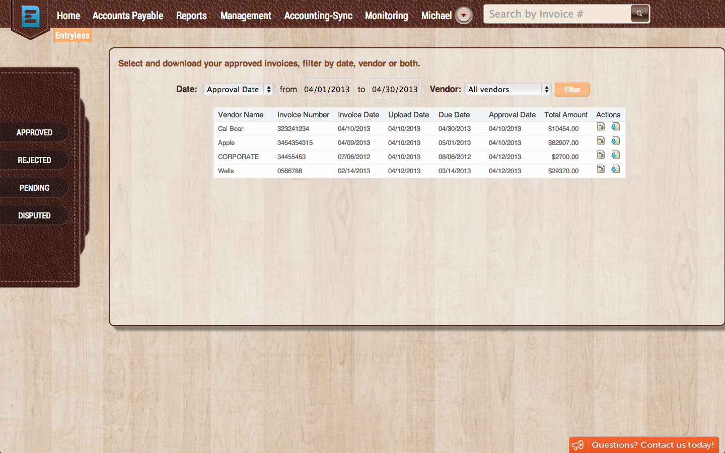Expand the Michael user menu arrow
This screenshot has width=725, height=453.
[464, 15]
